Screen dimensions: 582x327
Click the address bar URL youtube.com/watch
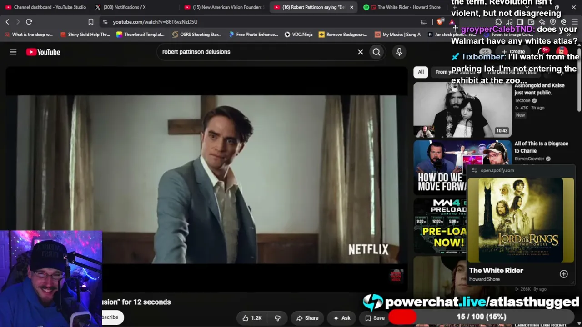click(155, 22)
